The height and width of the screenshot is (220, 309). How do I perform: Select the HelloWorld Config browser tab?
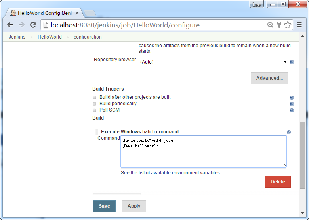click(44, 13)
